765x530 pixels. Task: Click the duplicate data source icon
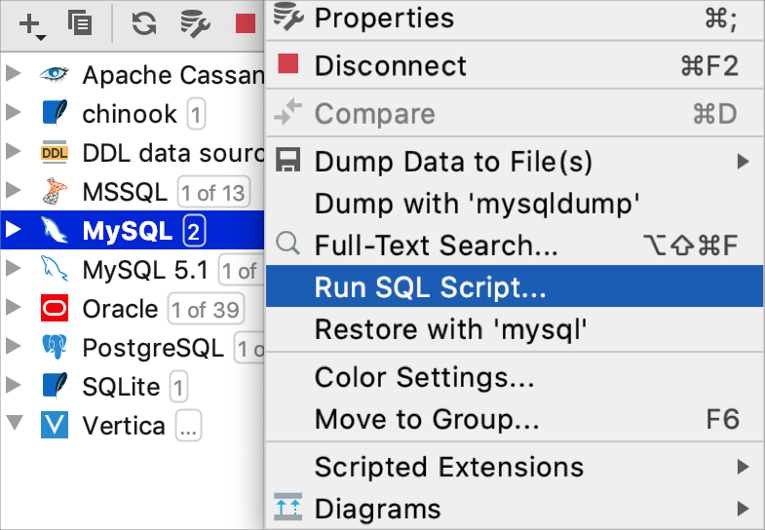click(x=80, y=23)
